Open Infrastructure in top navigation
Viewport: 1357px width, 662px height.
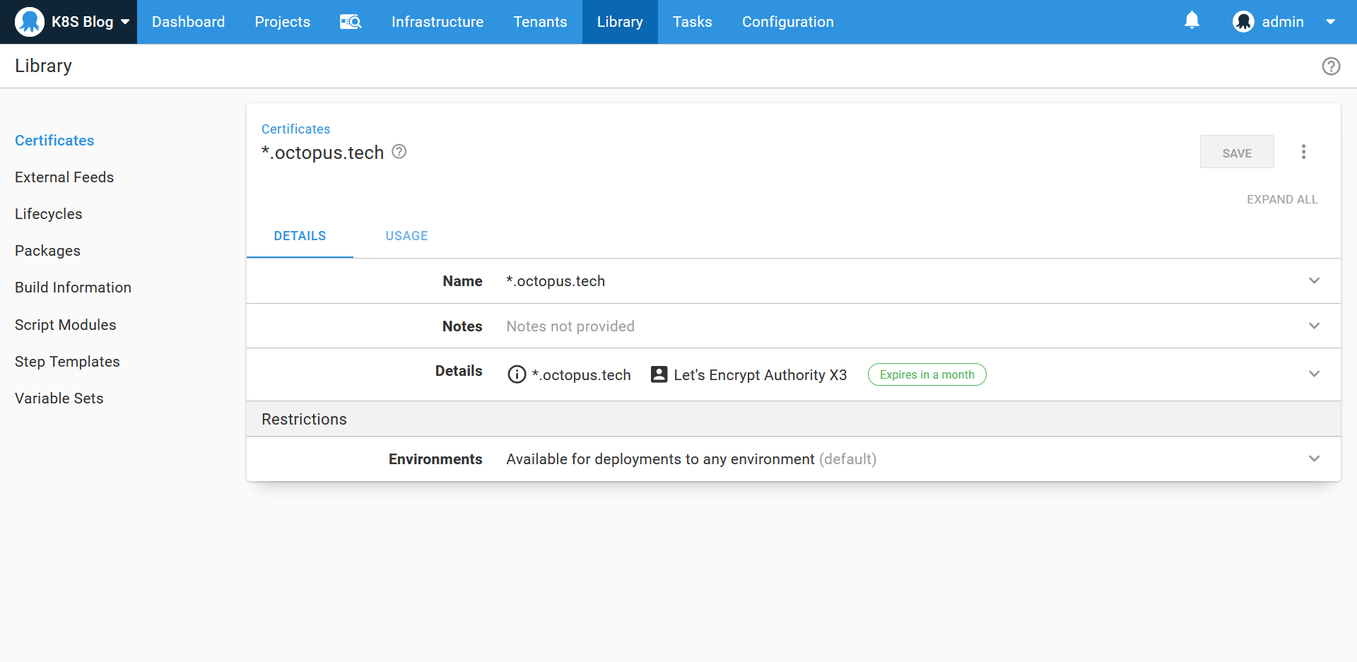[x=437, y=22]
